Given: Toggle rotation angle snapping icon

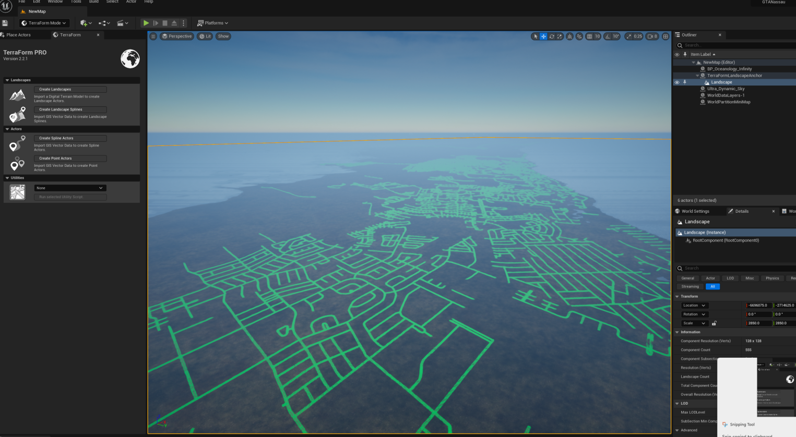Looking at the screenshot, I should [x=608, y=37].
